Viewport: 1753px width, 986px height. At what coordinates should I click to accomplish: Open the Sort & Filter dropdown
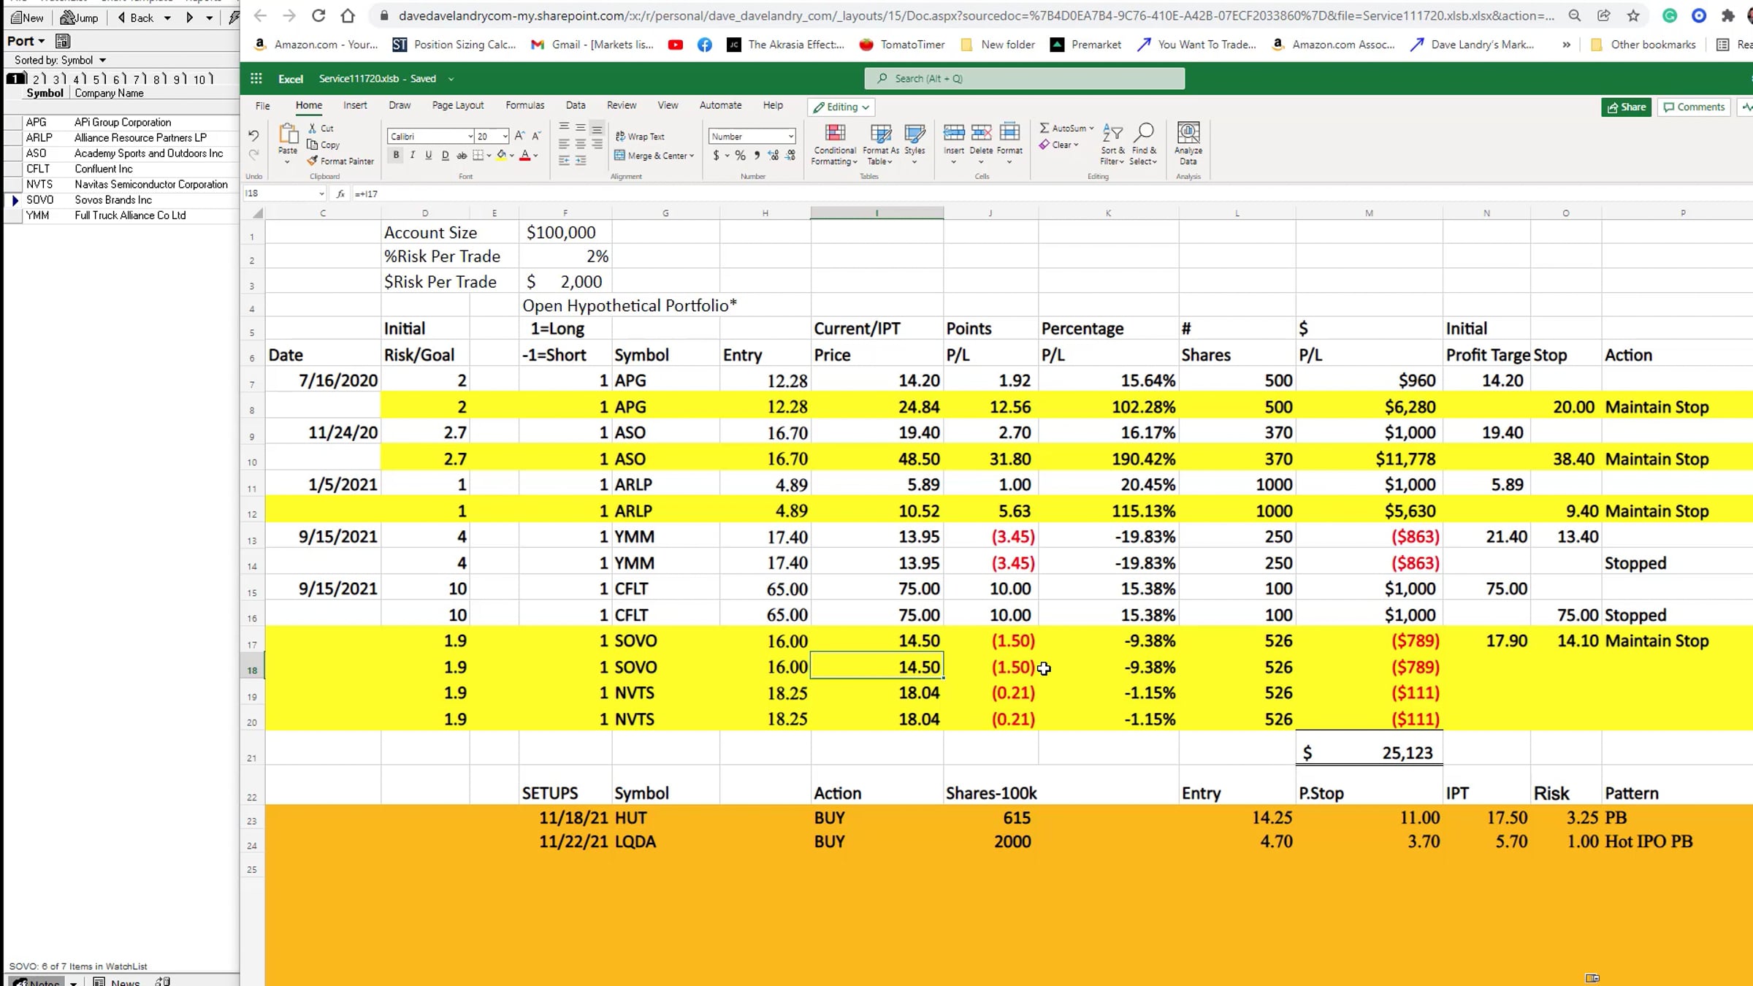click(1112, 144)
